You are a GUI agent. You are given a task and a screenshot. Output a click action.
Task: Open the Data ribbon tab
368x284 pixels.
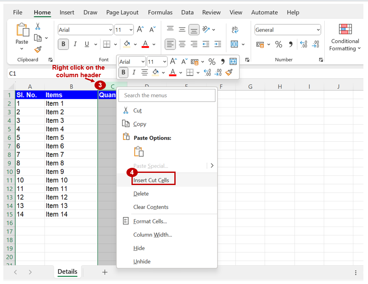(x=187, y=13)
